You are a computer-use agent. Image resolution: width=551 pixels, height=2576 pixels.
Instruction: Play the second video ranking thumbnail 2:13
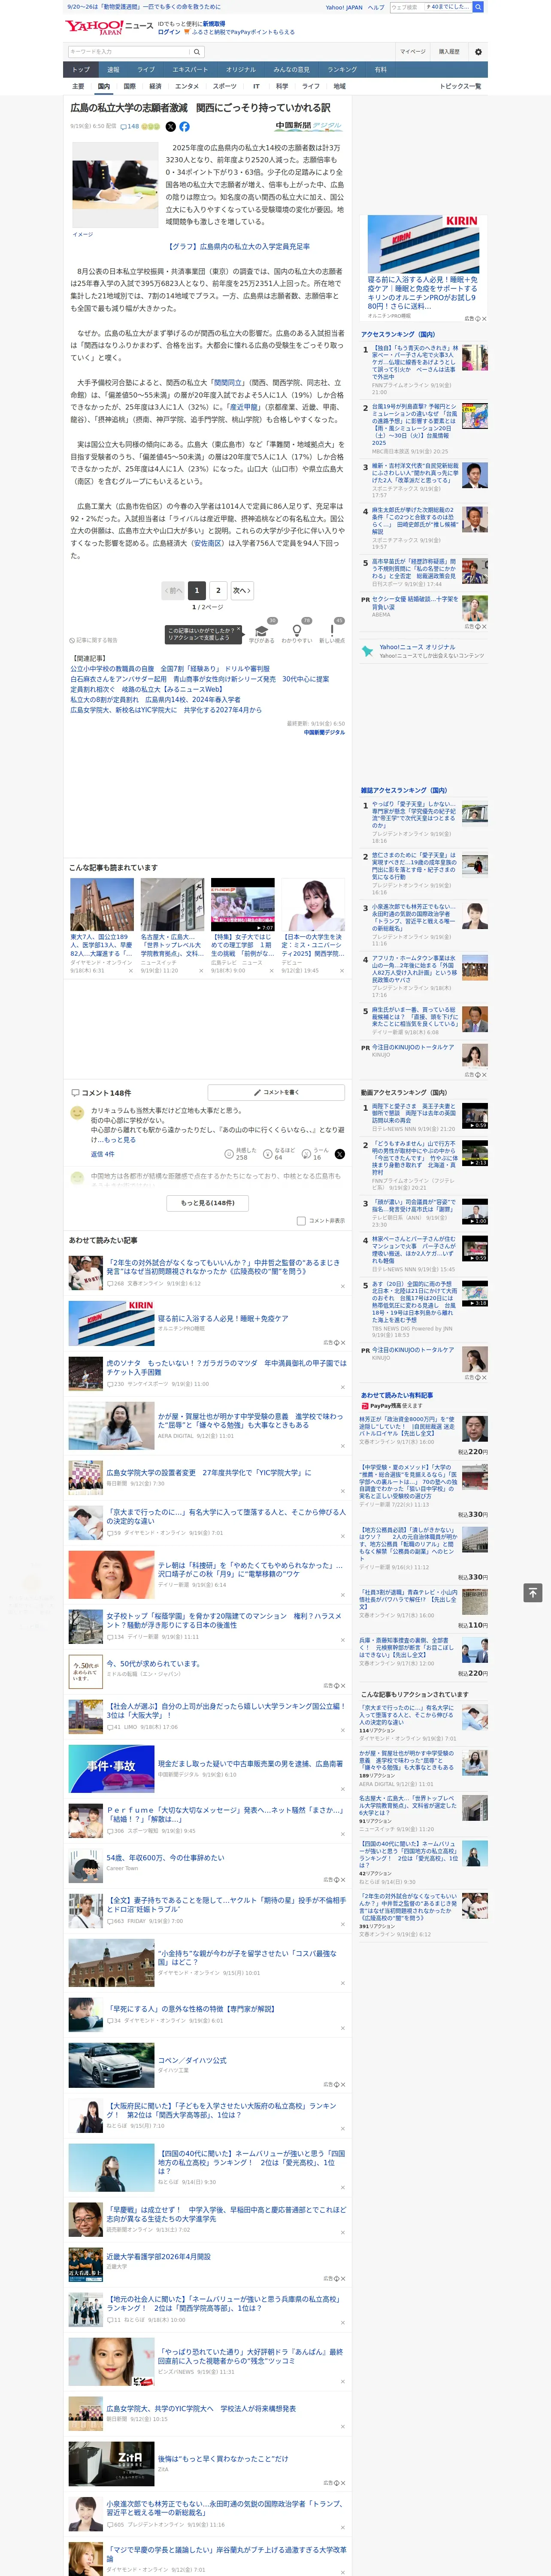pos(475,1154)
